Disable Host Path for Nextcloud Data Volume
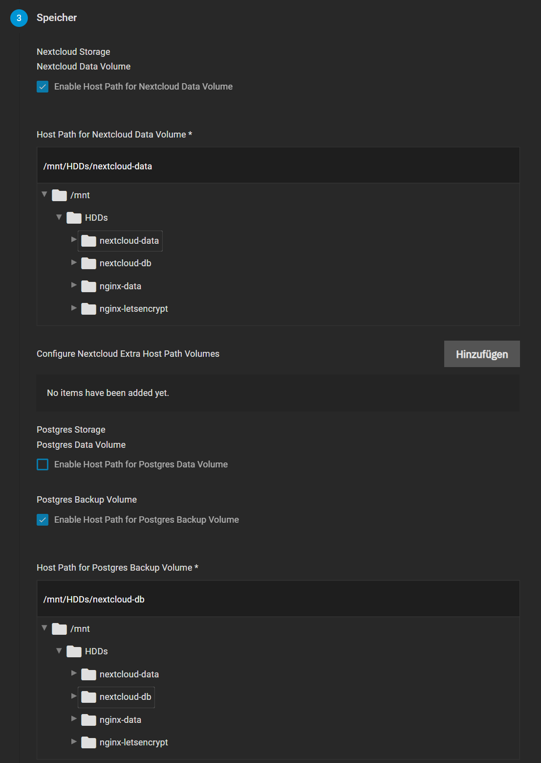The image size is (541, 763). 43,87
